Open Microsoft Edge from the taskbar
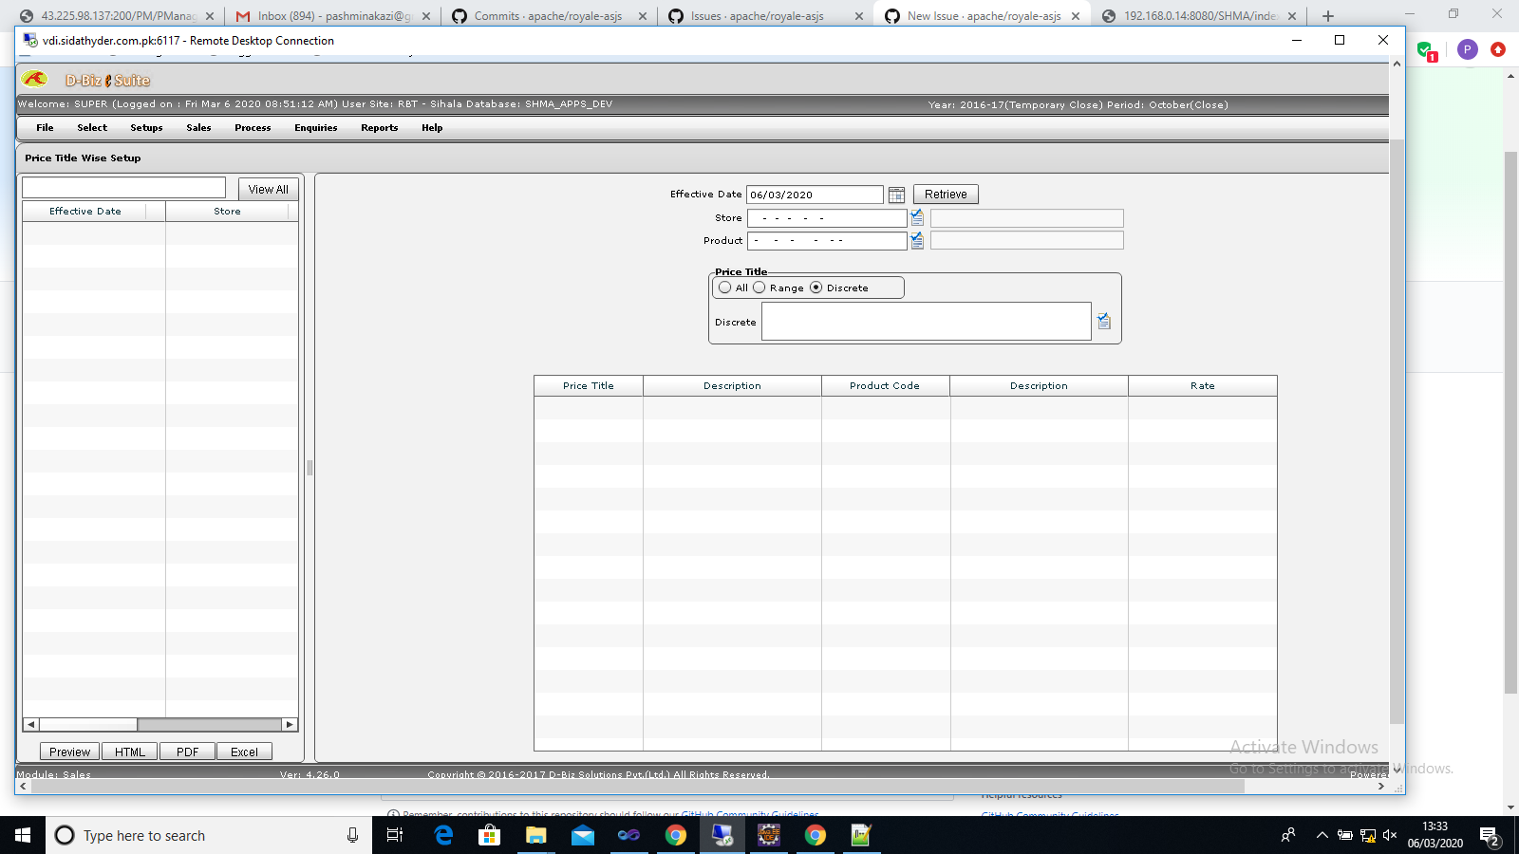This screenshot has height=854, width=1519. point(443,835)
